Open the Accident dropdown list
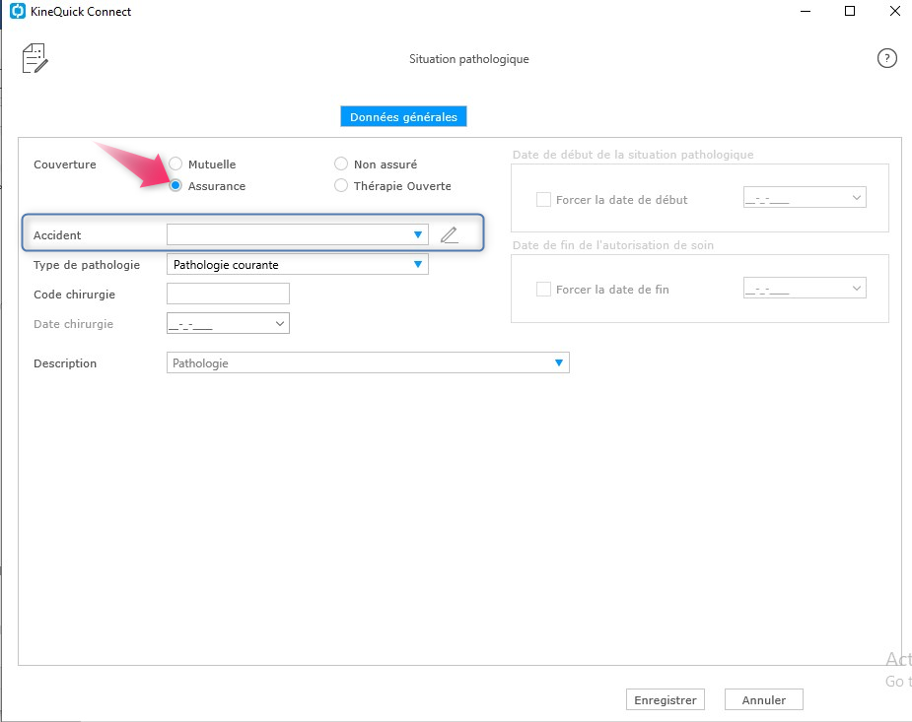This screenshot has width=912, height=722. point(418,234)
